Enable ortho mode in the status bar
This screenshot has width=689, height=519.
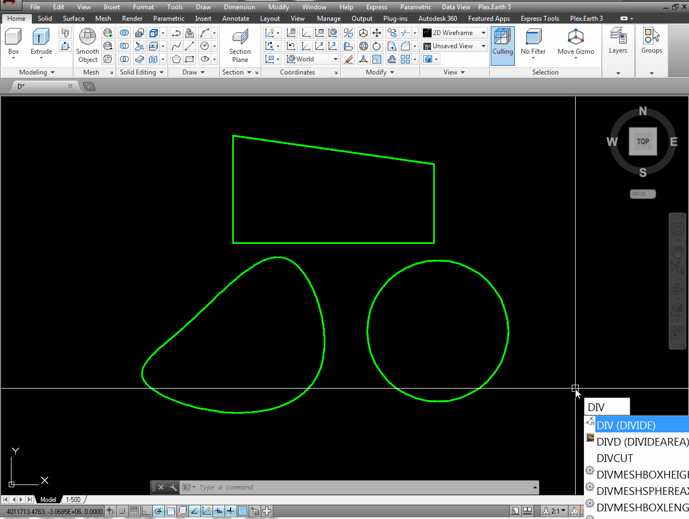(x=145, y=511)
